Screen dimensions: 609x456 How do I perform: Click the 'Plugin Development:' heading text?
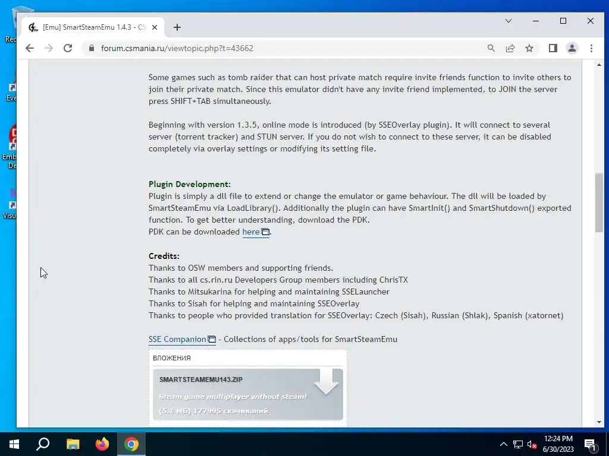tap(190, 184)
